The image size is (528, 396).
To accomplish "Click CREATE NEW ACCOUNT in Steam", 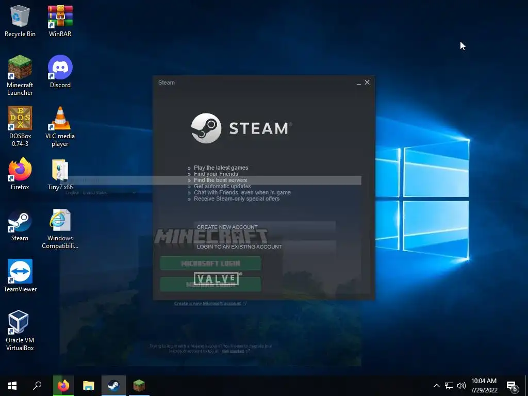I will point(265,227).
